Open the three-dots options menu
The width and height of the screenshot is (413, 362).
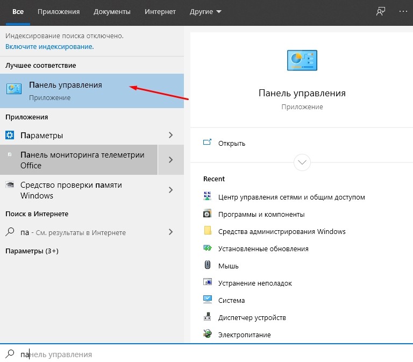[x=403, y=11]
